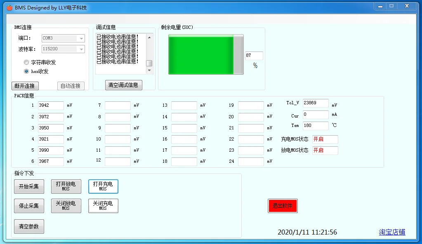Screen dimensions: 422x244
Task: Click the tomato app icon in title bar
Action: tap(9, 7)
